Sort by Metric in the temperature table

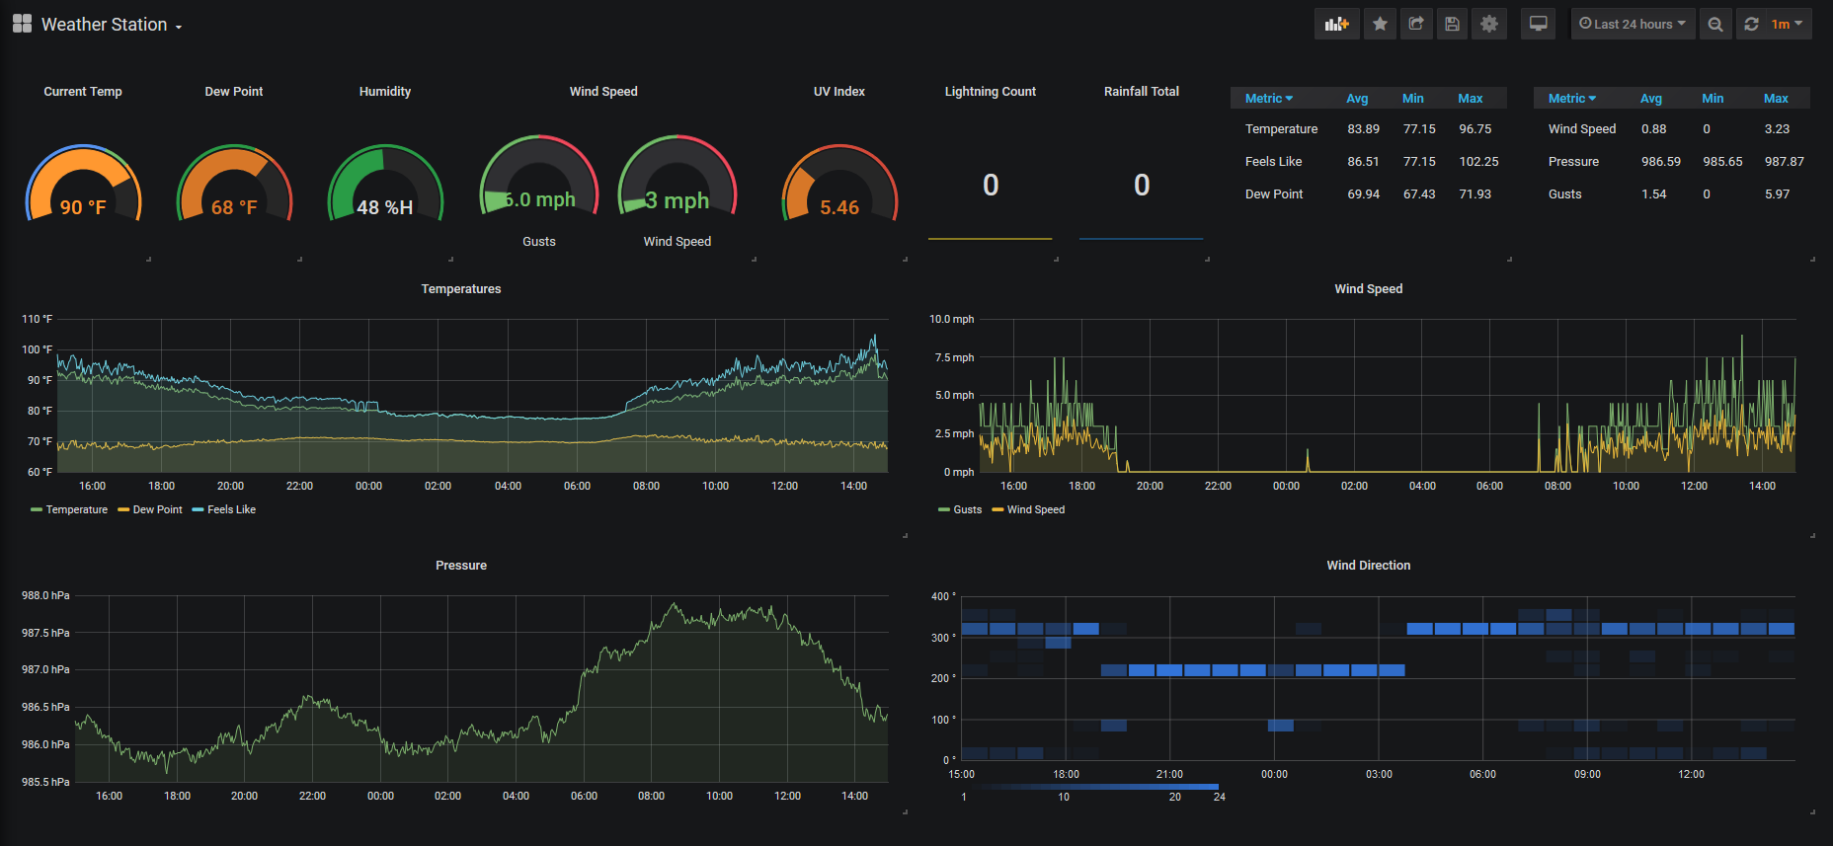[x=1269, y=98]
